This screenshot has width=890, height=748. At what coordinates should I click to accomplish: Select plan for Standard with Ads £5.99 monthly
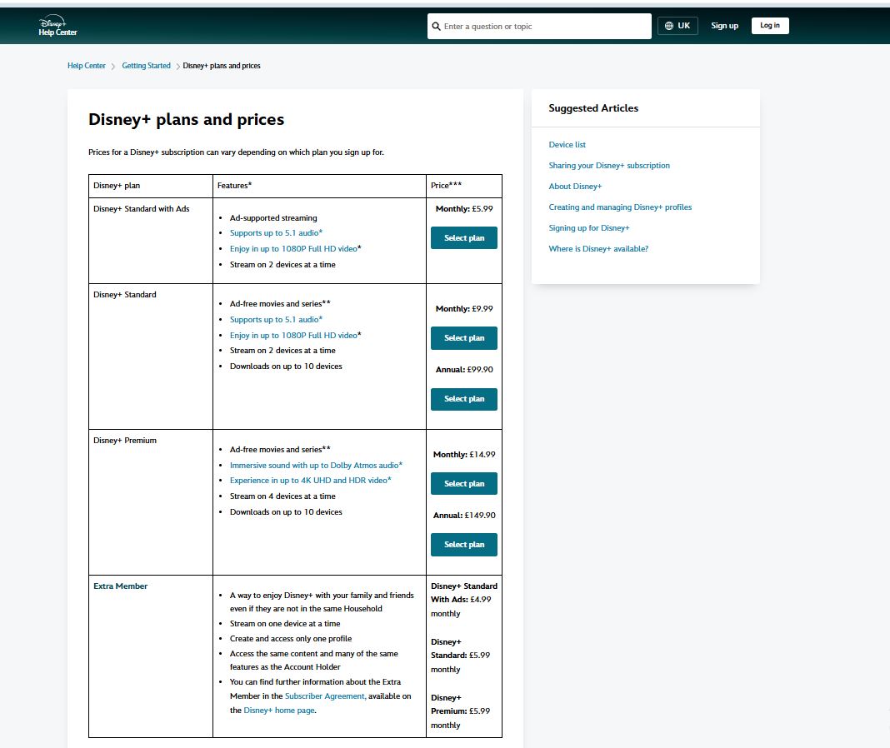463,237
